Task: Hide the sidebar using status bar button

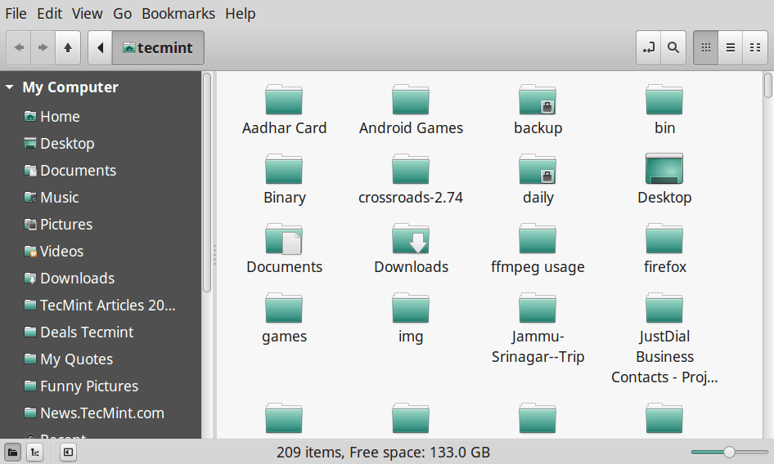Action: (x=68, y=452)
